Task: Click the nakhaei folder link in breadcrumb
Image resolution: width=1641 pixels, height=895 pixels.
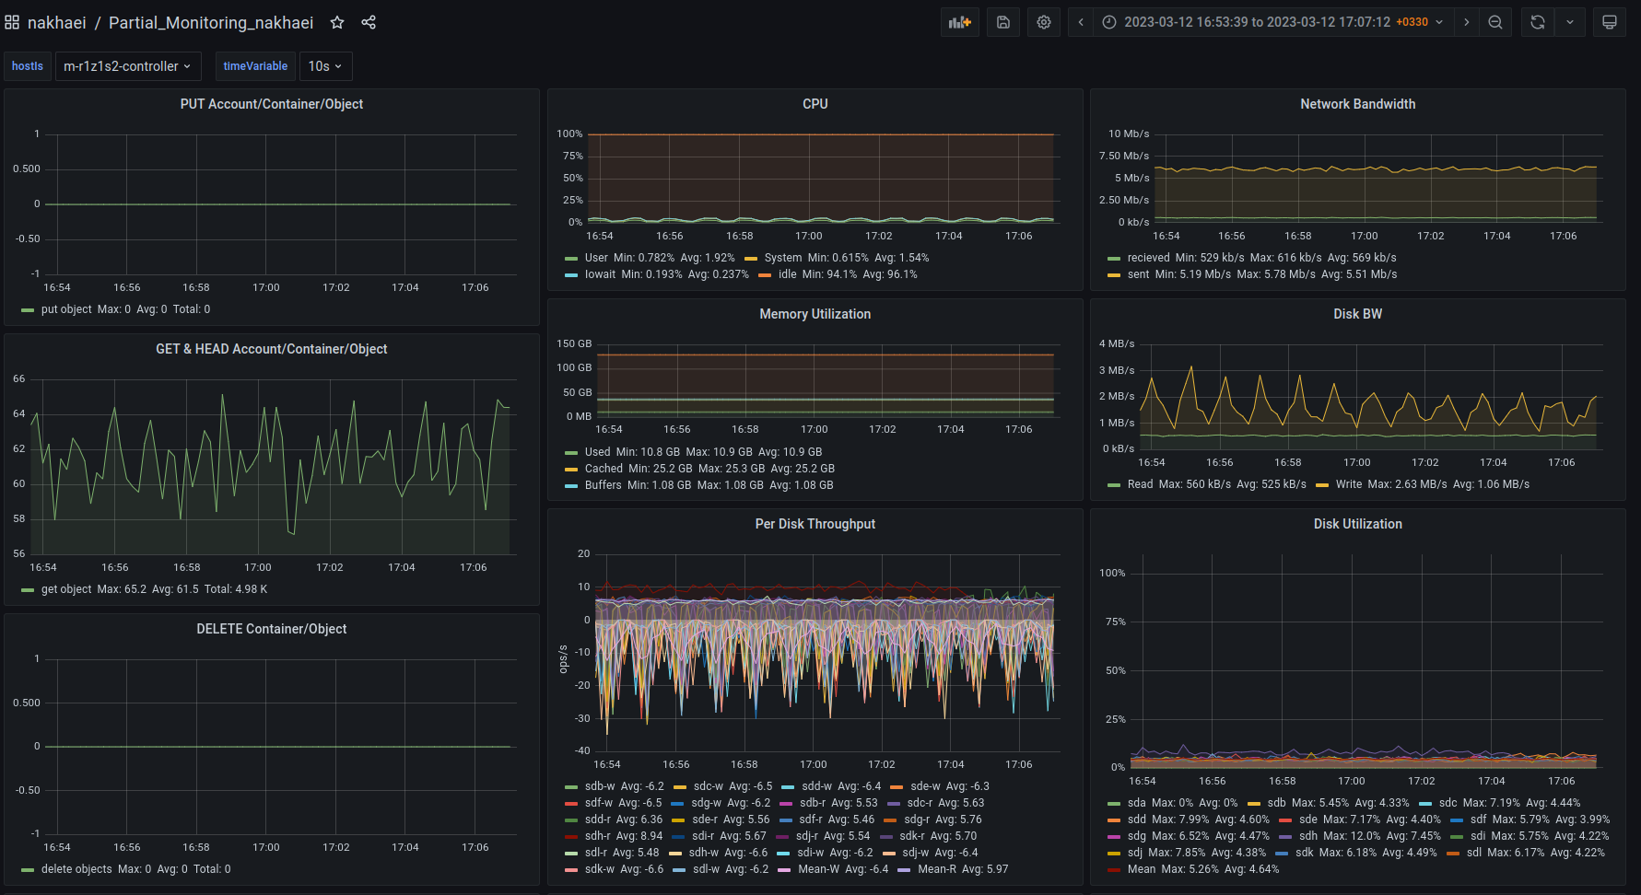Action: 57,22
